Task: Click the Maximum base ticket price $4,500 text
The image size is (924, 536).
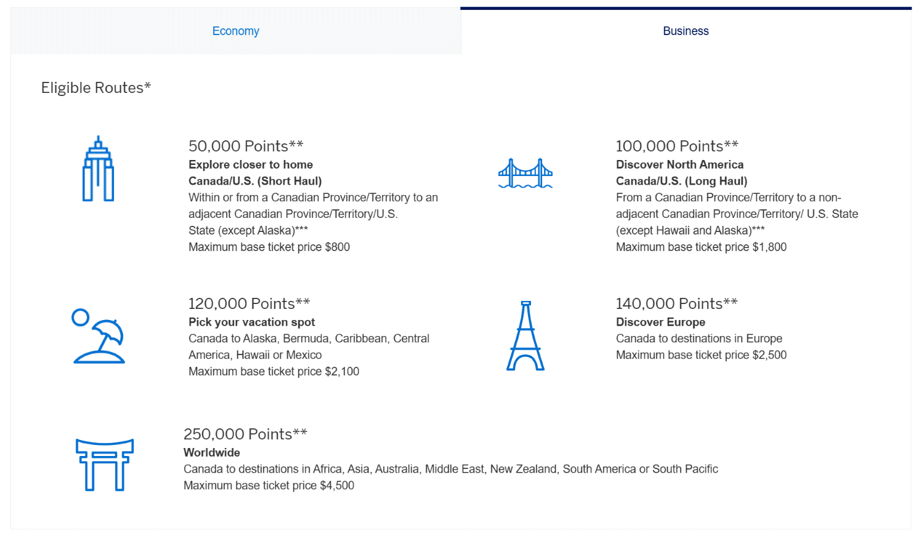Action: 269,485
